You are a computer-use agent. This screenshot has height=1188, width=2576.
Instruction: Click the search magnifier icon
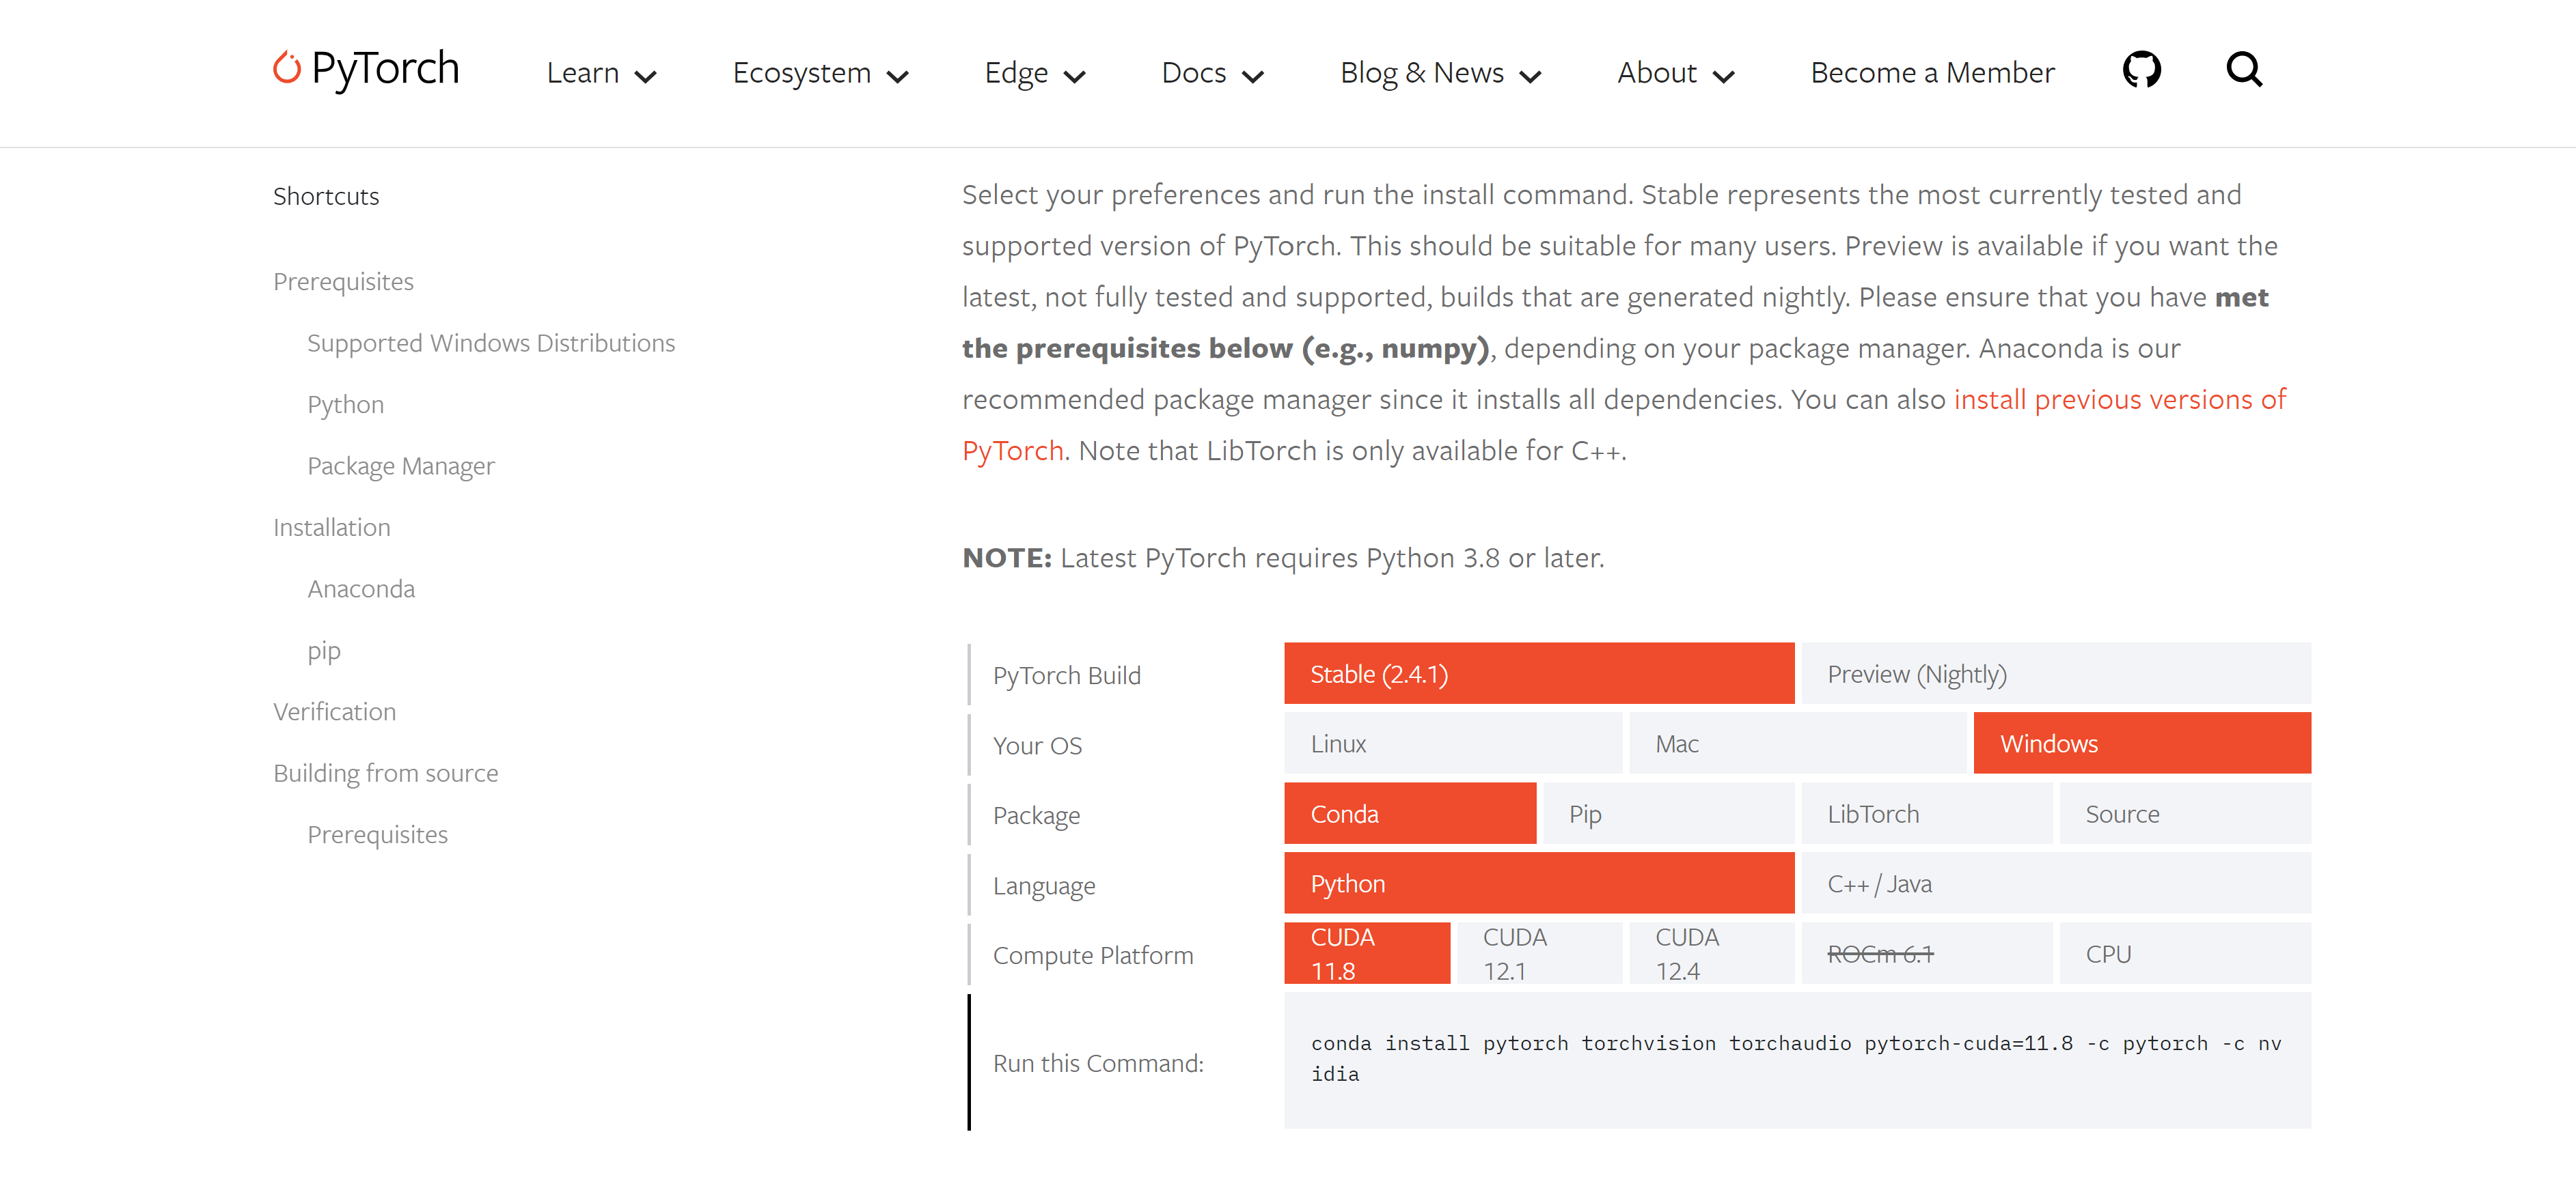click(2244, 69)
